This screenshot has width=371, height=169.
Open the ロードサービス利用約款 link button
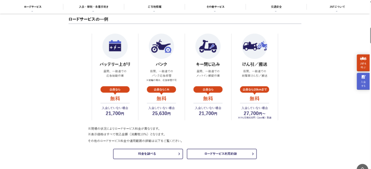[222, 154]
